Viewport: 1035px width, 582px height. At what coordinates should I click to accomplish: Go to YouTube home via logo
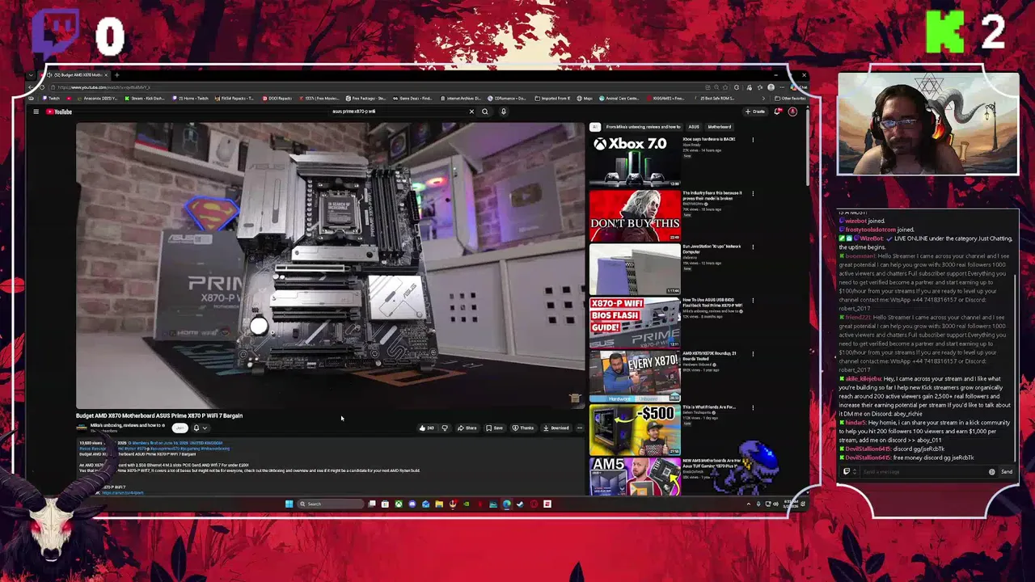59,112
